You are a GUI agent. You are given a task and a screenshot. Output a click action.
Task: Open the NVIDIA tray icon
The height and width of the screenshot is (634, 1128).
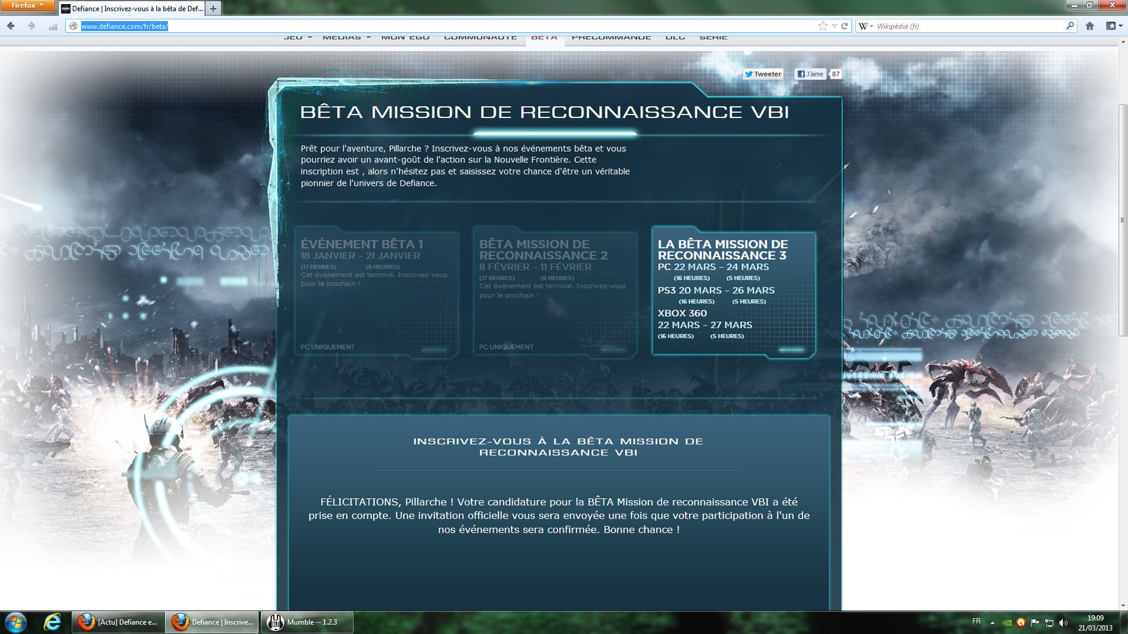1007,622
